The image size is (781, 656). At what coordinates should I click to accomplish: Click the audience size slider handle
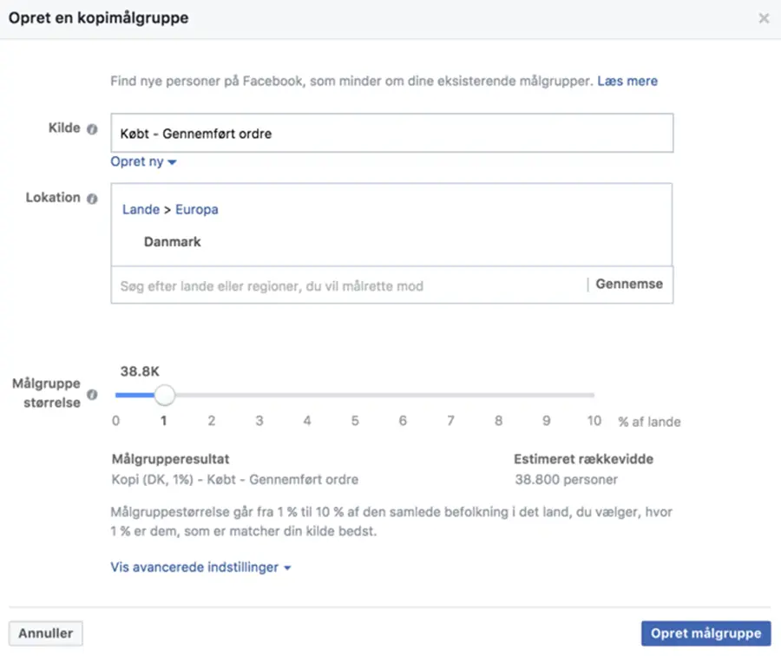click(x=164, y=395)
